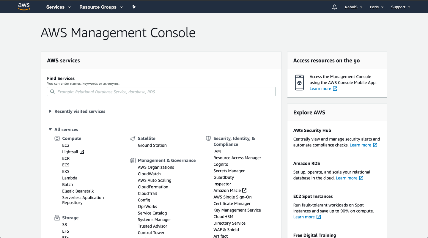The image size is (428, 238).
Task: Click the Satellite category icon
Action: [x=133, y=138]
